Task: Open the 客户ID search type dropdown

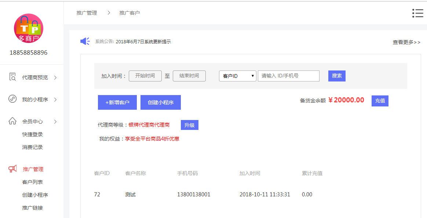Action: tap(238, 76)
